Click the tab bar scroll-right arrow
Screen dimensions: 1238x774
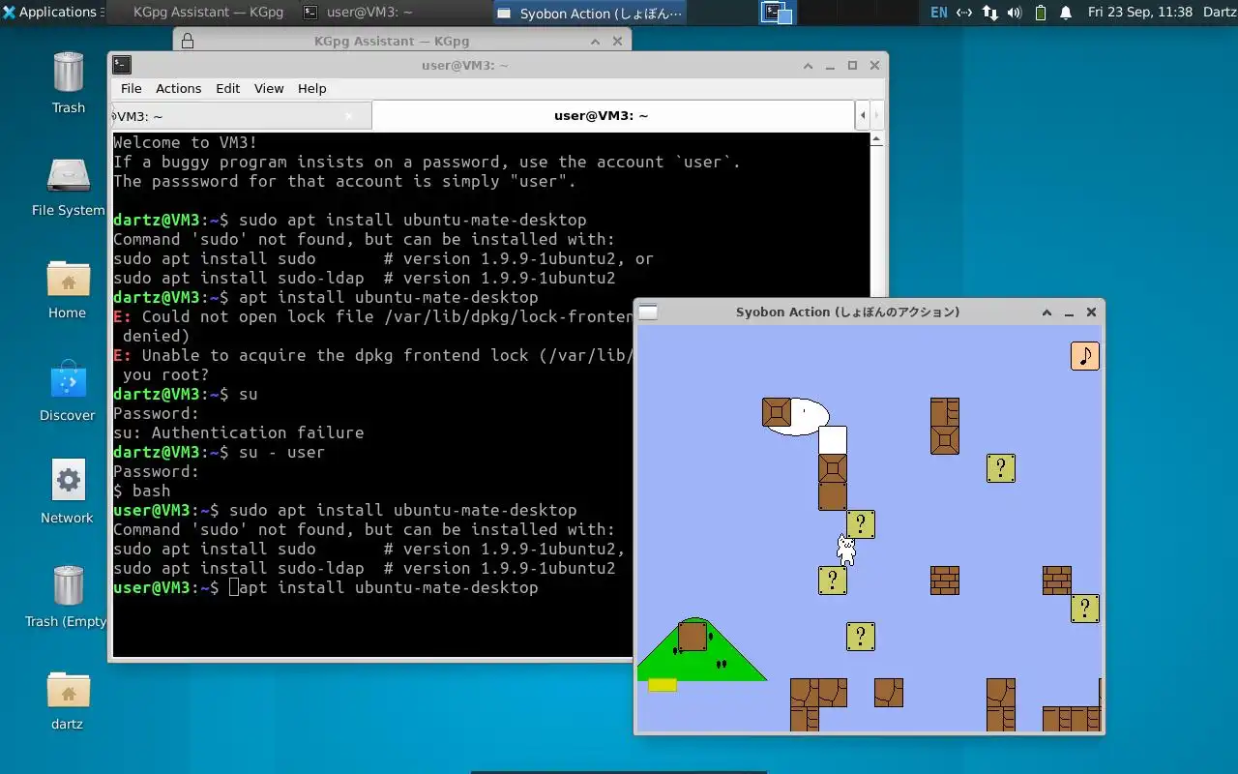coord(878,116)
